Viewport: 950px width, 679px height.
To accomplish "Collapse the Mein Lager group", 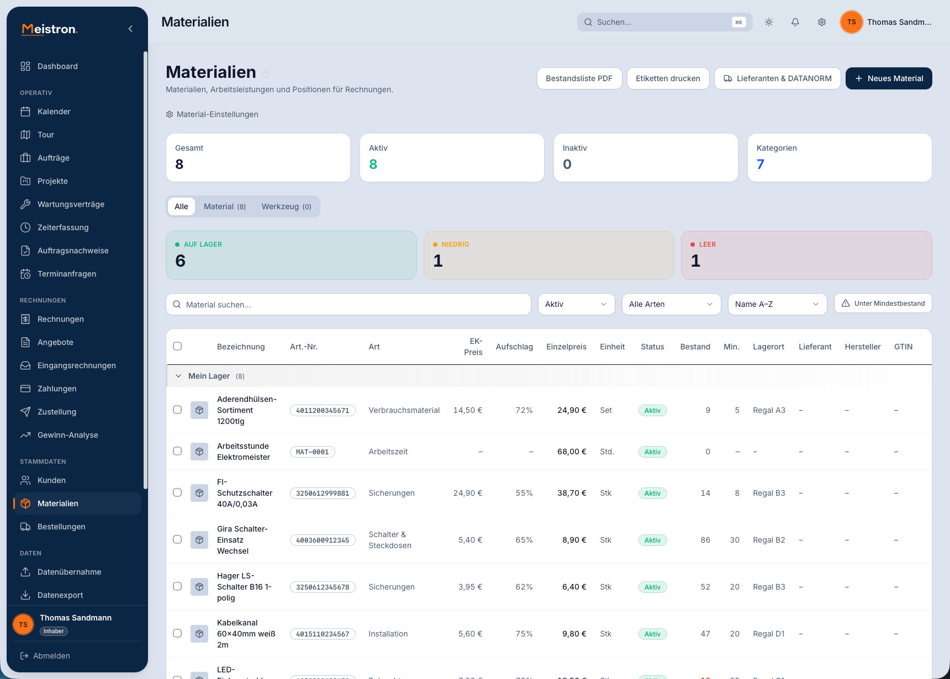I will [x=178, y=376].
